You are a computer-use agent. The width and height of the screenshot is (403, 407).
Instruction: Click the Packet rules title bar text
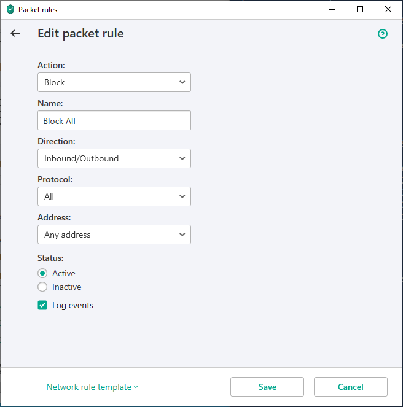[37, 10]
